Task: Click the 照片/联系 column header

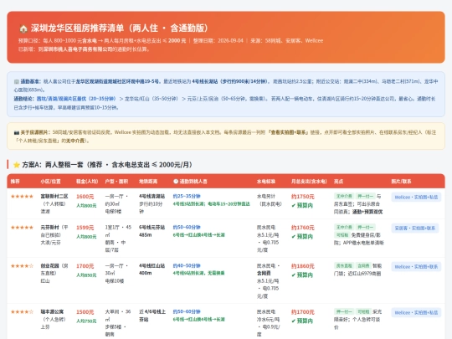Action: click(x=401, y=182)
